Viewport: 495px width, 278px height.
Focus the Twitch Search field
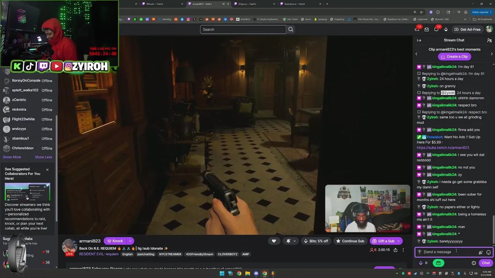pos(243,29)
